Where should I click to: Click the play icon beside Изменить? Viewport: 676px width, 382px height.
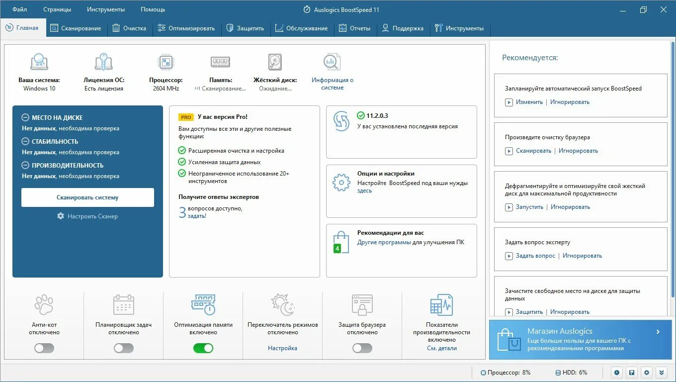click(x=509, y=102)
